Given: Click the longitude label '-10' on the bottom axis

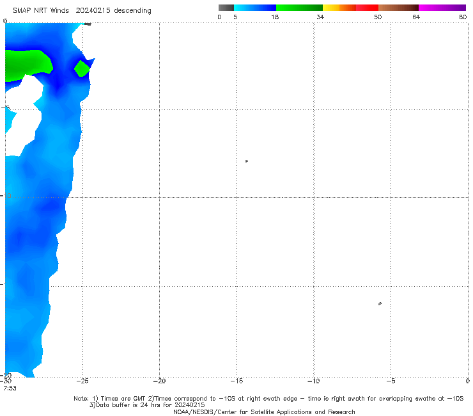Looking at the screenshot, I should point(314,381).
